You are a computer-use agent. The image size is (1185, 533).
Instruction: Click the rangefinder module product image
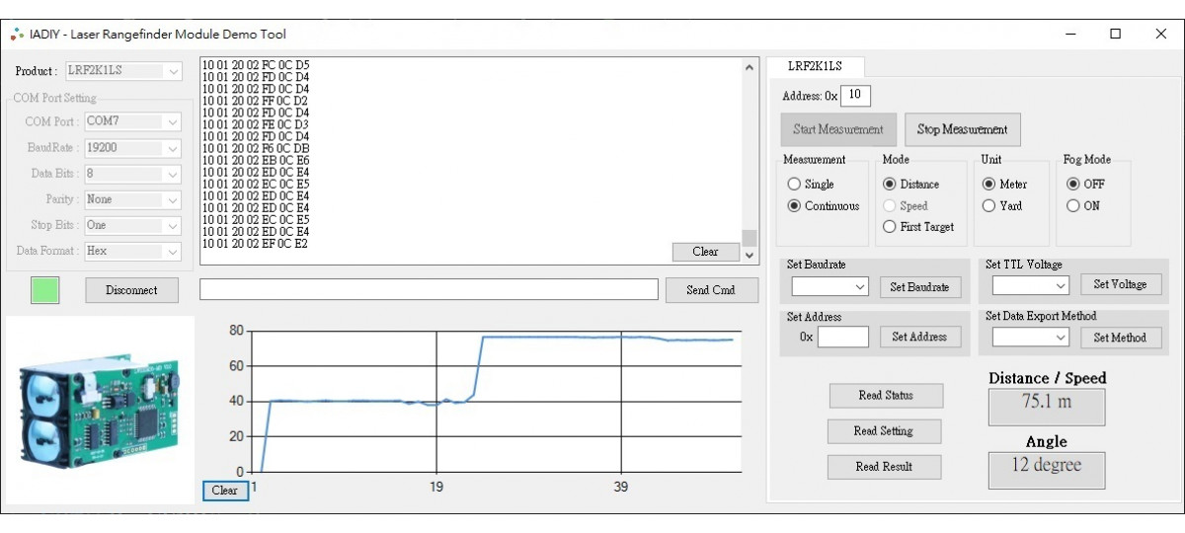100,409
